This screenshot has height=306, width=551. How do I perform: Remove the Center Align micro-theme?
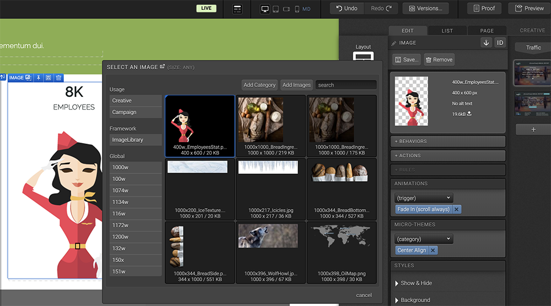[433, 250]
